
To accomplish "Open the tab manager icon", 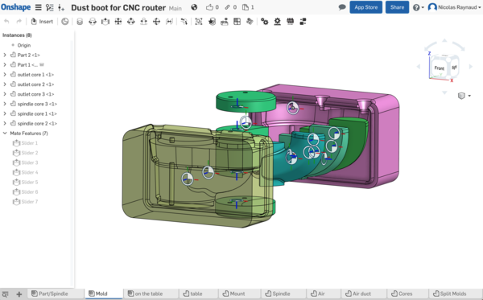I will [x=6, y=294].
